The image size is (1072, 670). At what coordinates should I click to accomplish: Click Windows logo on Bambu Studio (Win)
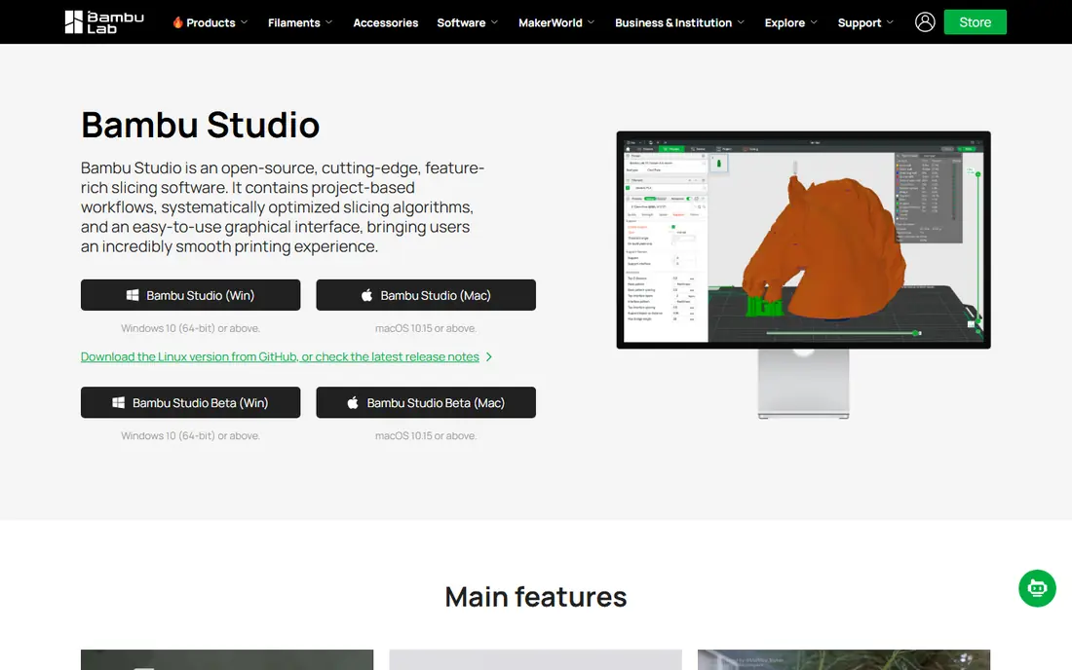click(x=133, y=295)
